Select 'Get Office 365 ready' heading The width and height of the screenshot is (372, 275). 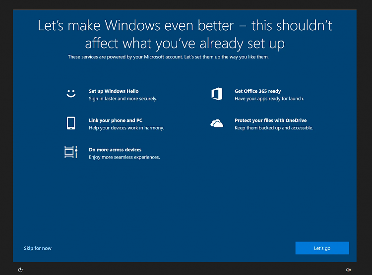(257, 91)
